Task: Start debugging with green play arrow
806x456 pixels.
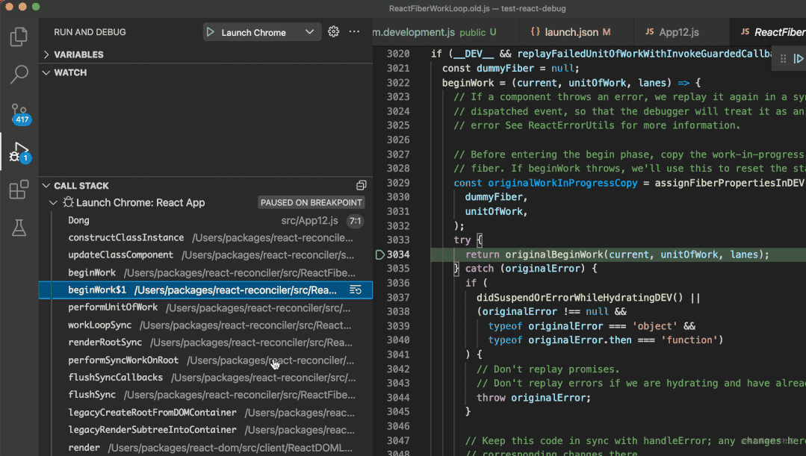Action: coord(210,32)
